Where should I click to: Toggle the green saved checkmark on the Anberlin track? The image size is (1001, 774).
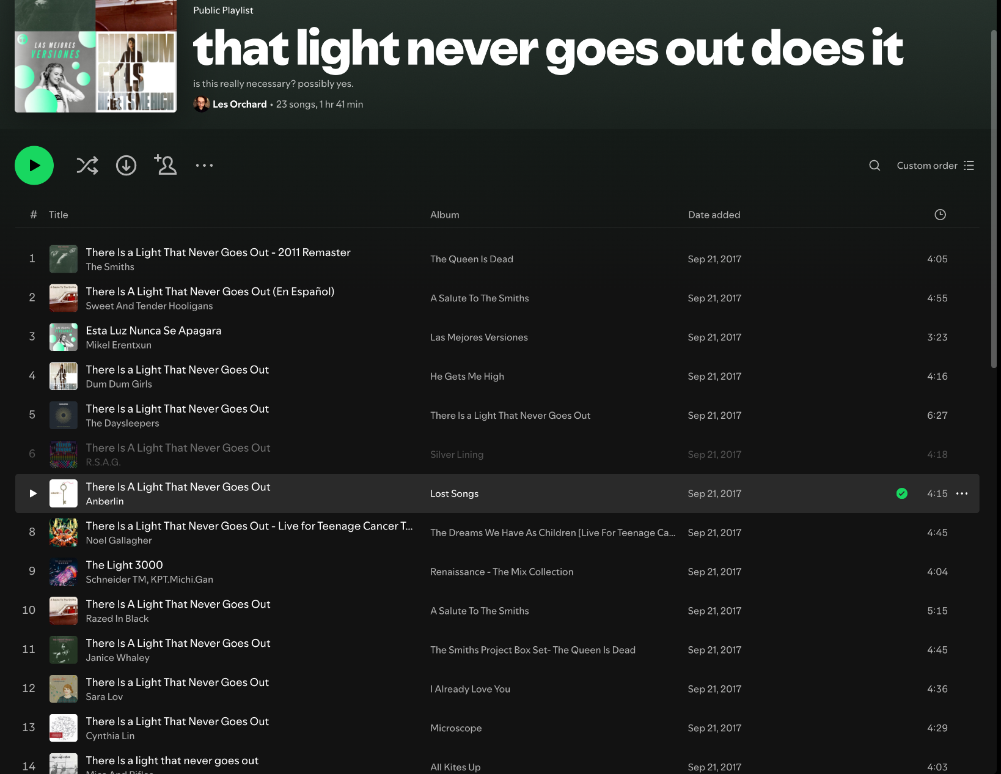click(902, 493)
